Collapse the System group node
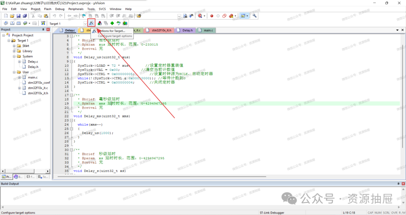Image resolution: width=406 pixels, height=215 pixels. [14, 56]
